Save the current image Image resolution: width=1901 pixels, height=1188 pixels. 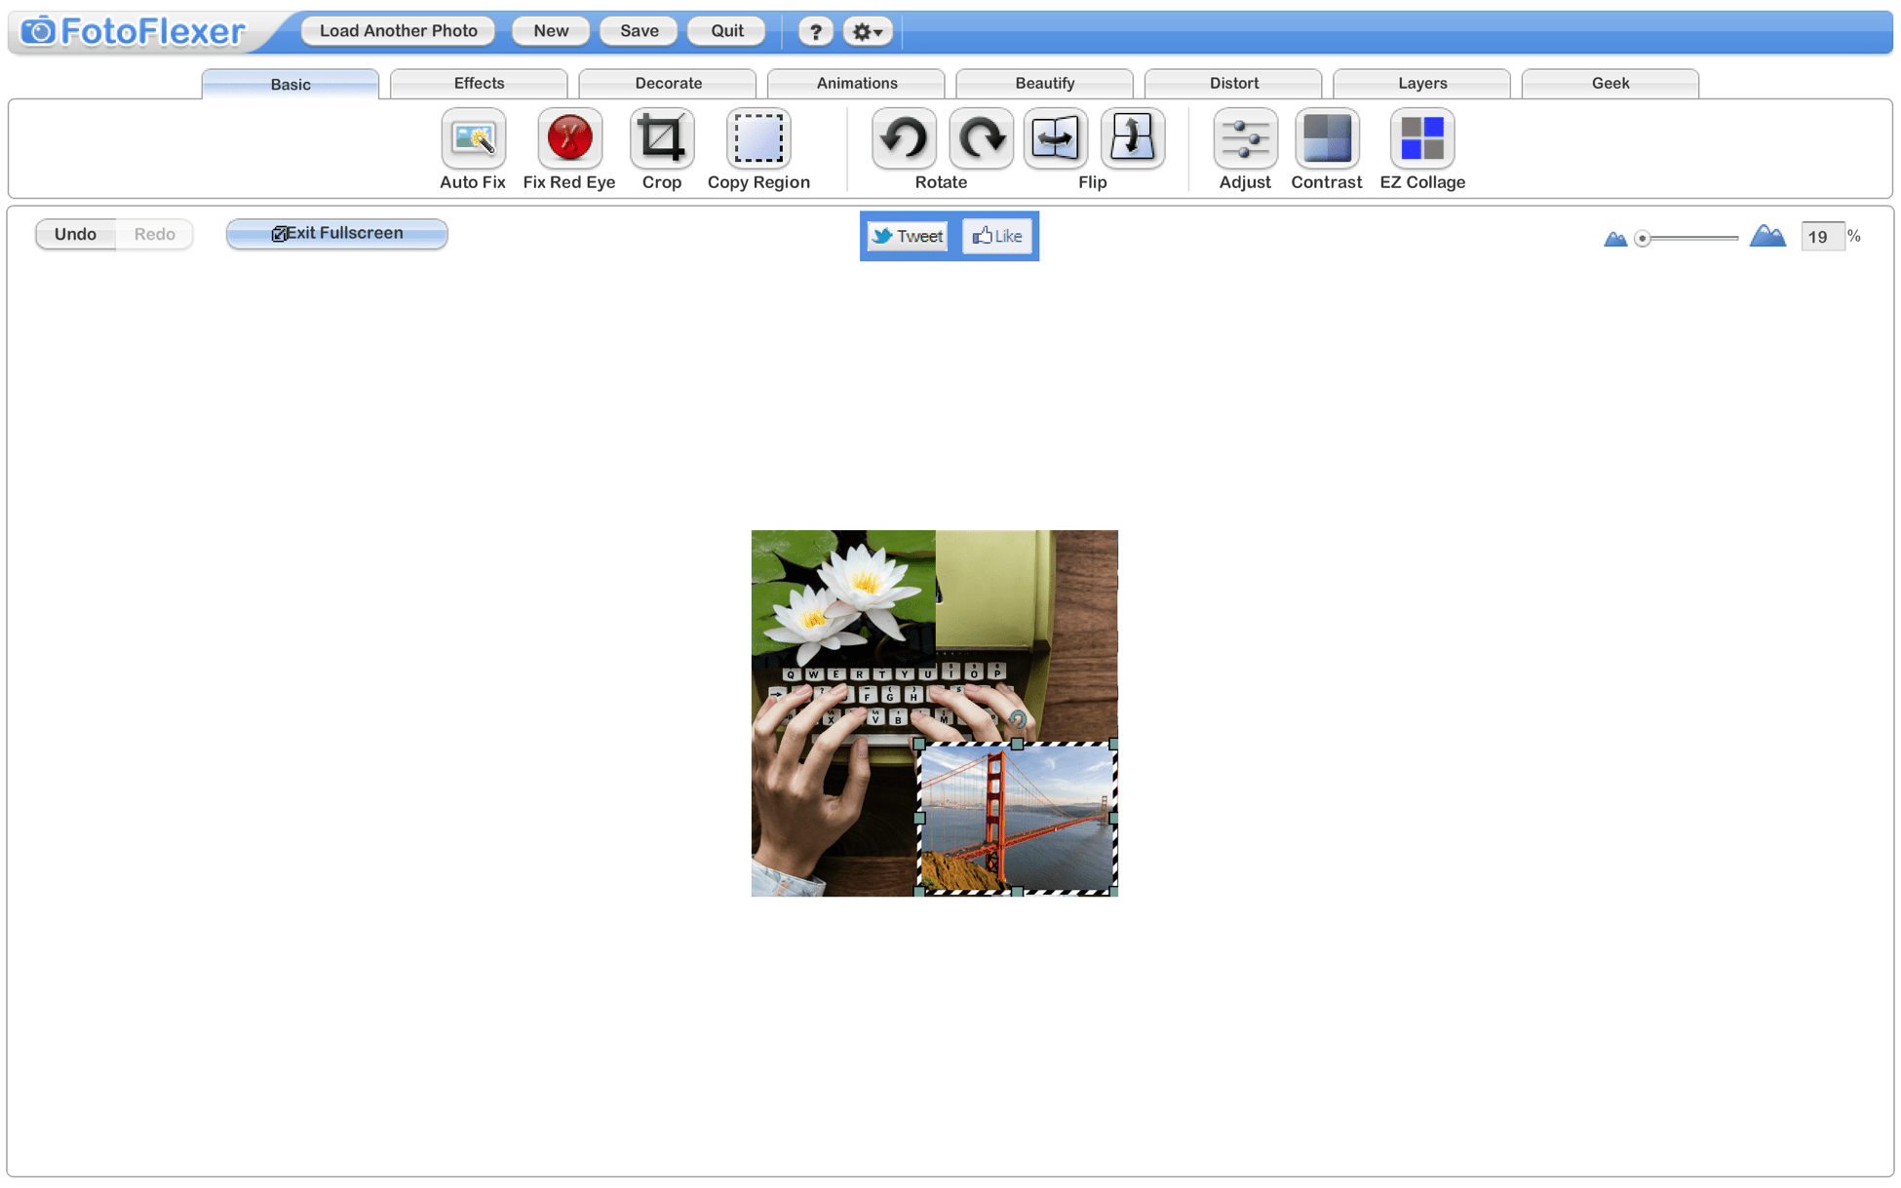click(638, 30)
